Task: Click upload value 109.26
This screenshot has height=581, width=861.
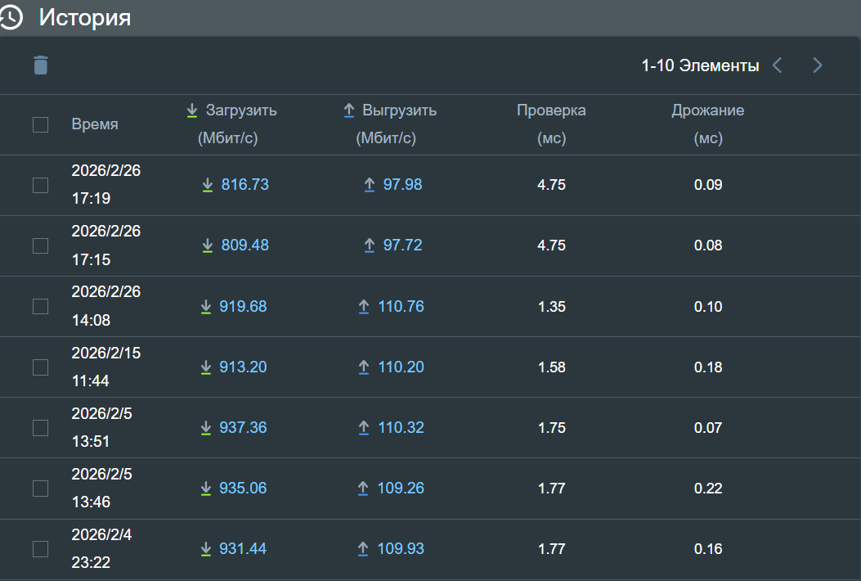Action: click(x=401, y=488)
